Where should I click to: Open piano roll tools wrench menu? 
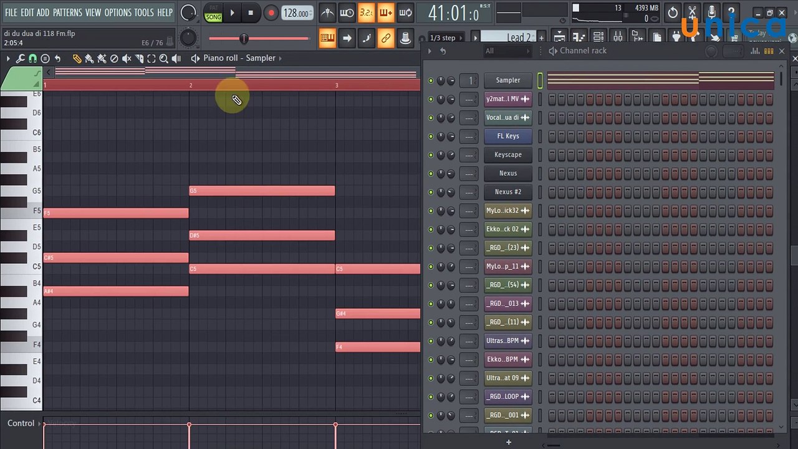point(20,59)
